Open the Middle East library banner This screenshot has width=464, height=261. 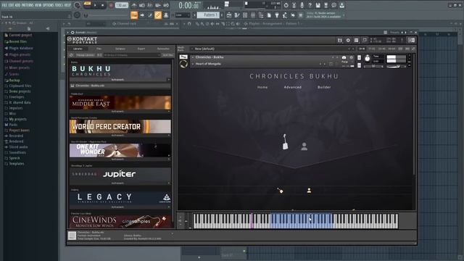120,103
